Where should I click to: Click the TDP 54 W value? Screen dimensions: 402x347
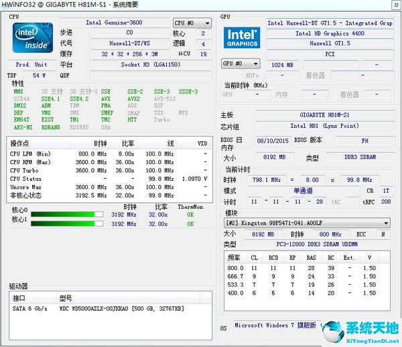40,75
